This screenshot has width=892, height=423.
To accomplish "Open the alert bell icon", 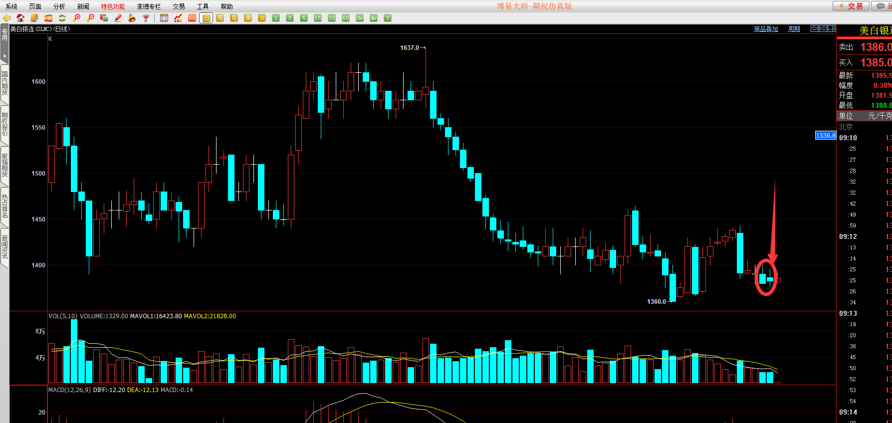I will (x=132, y=18).
